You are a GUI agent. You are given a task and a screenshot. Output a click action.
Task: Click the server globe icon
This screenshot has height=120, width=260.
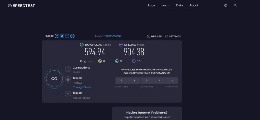[x=68, y=79]
